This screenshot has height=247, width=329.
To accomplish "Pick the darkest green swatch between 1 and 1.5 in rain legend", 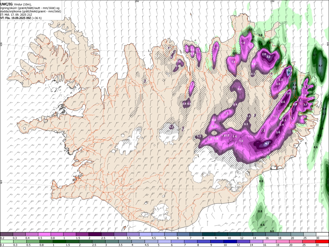I will point(59,241).
